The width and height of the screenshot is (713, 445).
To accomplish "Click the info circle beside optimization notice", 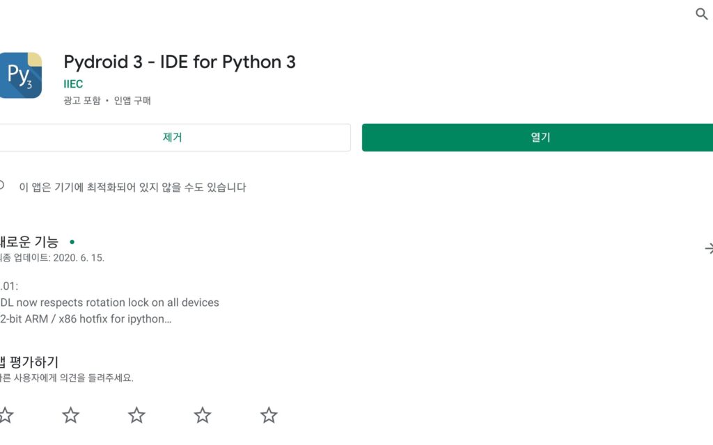I will tap(2, 185).
